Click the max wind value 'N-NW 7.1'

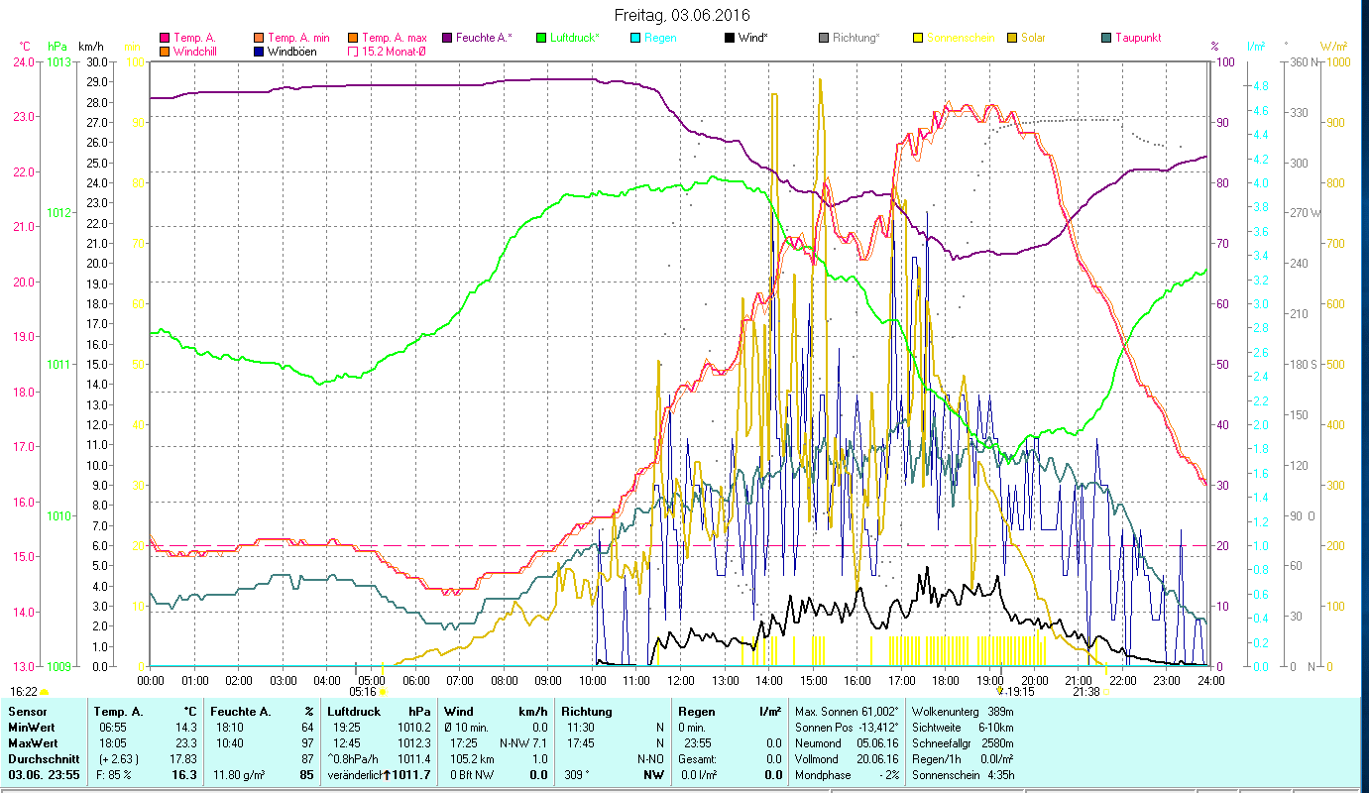pos(523,742)
